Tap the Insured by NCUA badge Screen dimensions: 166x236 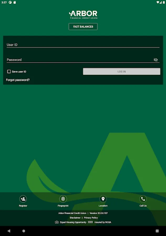[x=90, y=222]
